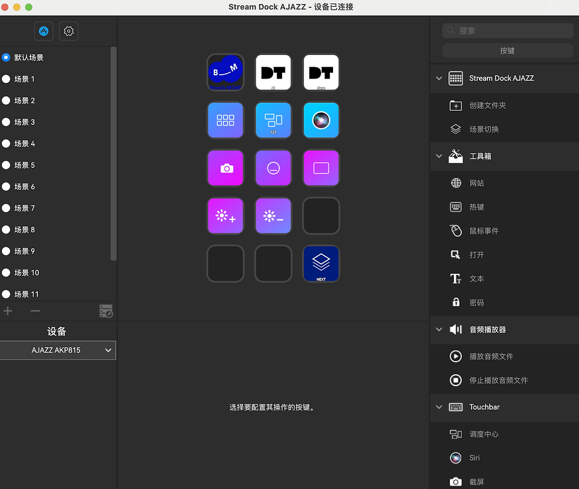The image size is (579, 489).
Task: Select the 场景 8 radio button
Action: click(x=6, y=230)
